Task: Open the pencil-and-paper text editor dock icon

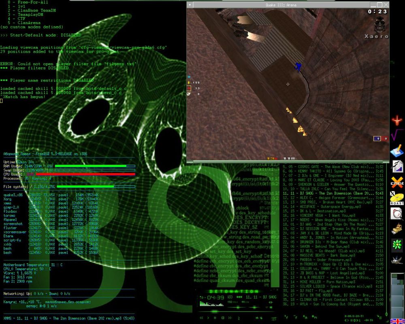Action: coord(397,151)
